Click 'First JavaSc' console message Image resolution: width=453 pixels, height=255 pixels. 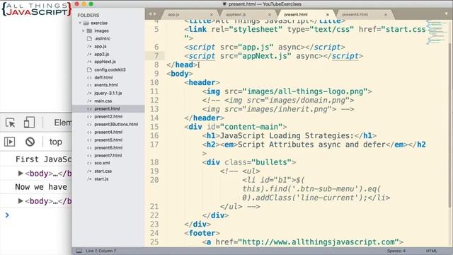[43, 159]
